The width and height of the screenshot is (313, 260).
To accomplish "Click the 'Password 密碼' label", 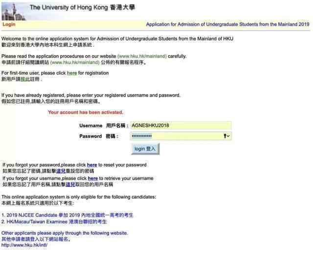I will (99, 136).
